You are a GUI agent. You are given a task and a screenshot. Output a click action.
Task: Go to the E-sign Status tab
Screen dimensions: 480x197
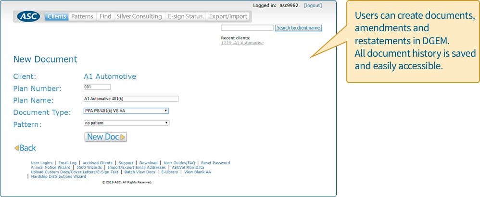tap(185, 17)
